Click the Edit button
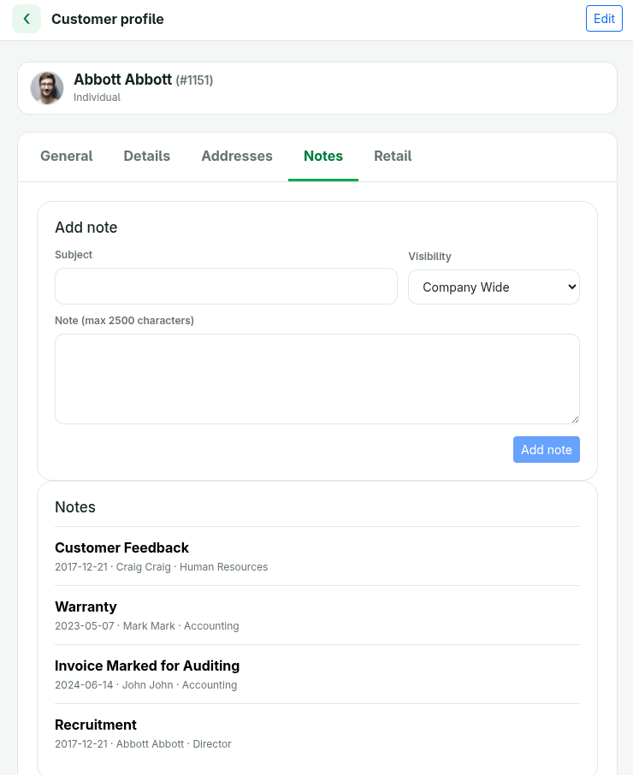 [x=604, y=19]
